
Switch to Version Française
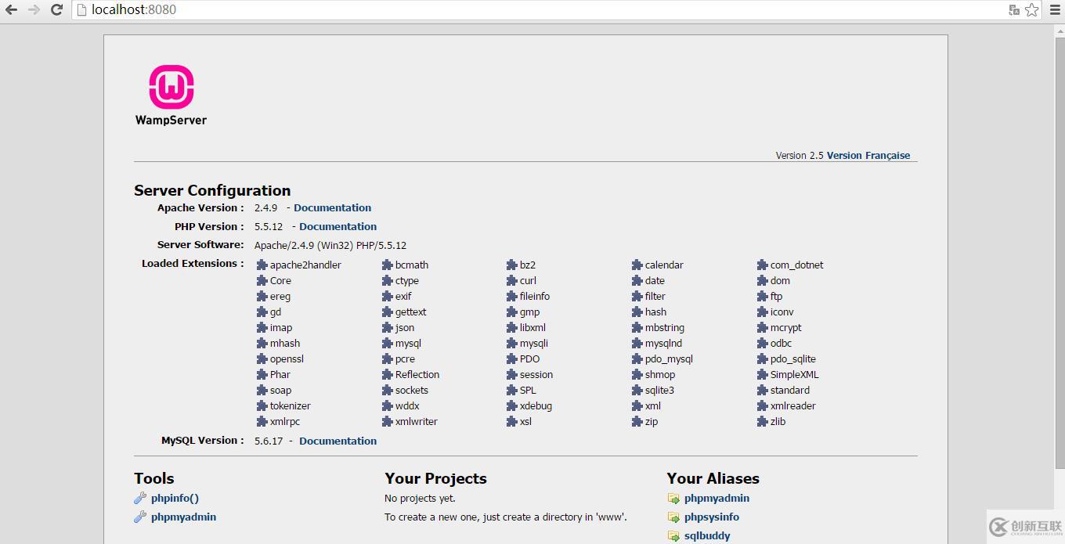coord(868,156)
